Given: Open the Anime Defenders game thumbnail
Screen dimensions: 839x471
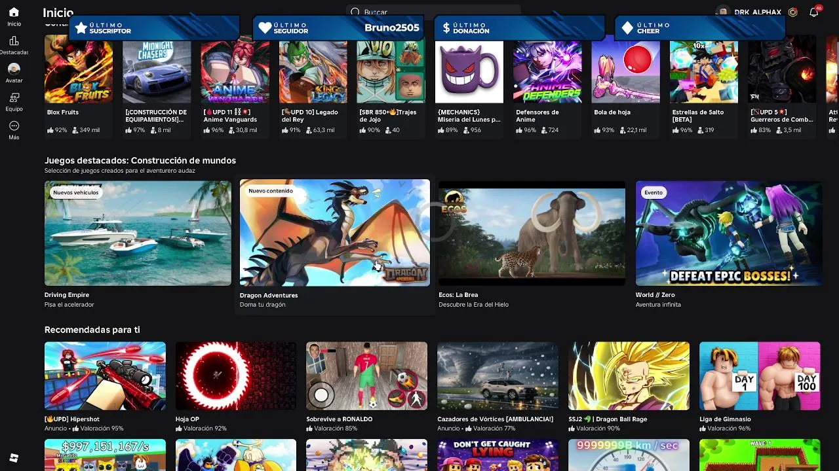Looking at the screenshot, I should click(x=547, y=72).
